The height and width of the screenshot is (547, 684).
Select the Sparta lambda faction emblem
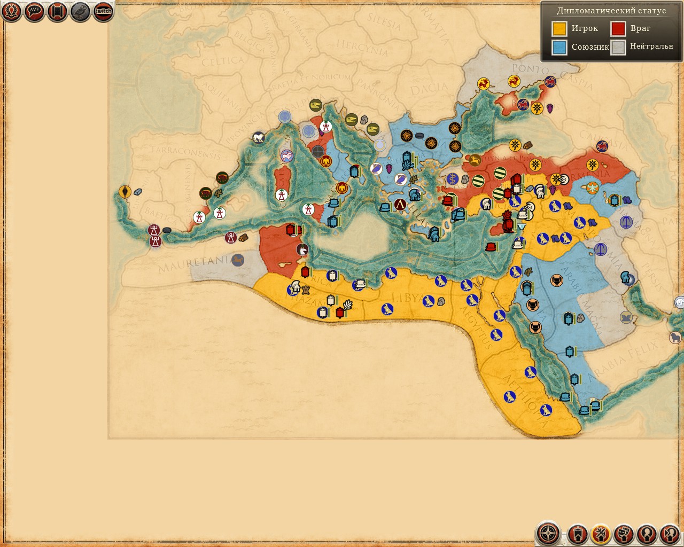coord(400,204)
